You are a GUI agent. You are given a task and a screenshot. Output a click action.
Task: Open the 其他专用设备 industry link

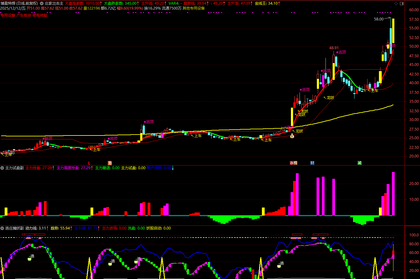193,8
